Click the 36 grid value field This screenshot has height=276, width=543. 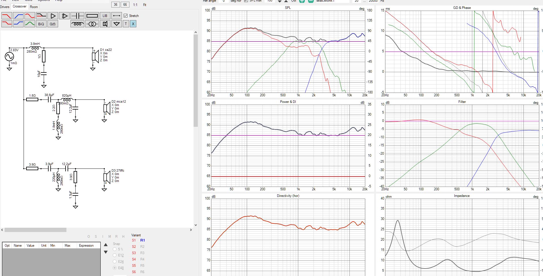(116, 5)
